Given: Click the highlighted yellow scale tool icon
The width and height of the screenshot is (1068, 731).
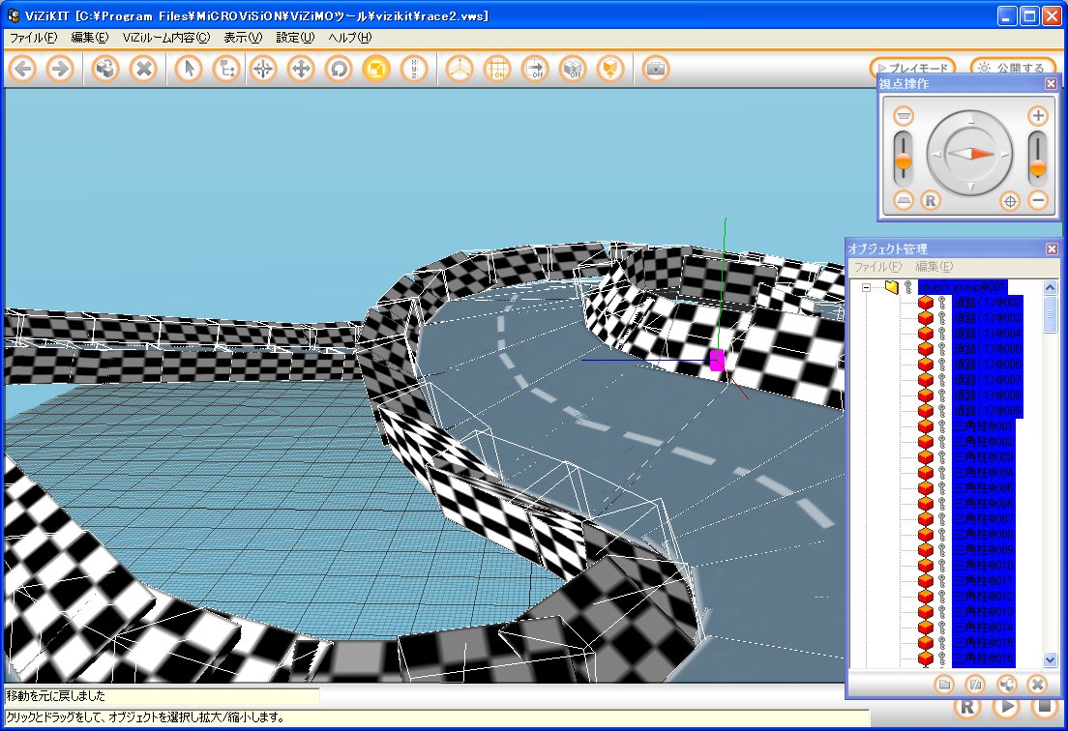Looking at the screenshot, I should pos(376,69).
